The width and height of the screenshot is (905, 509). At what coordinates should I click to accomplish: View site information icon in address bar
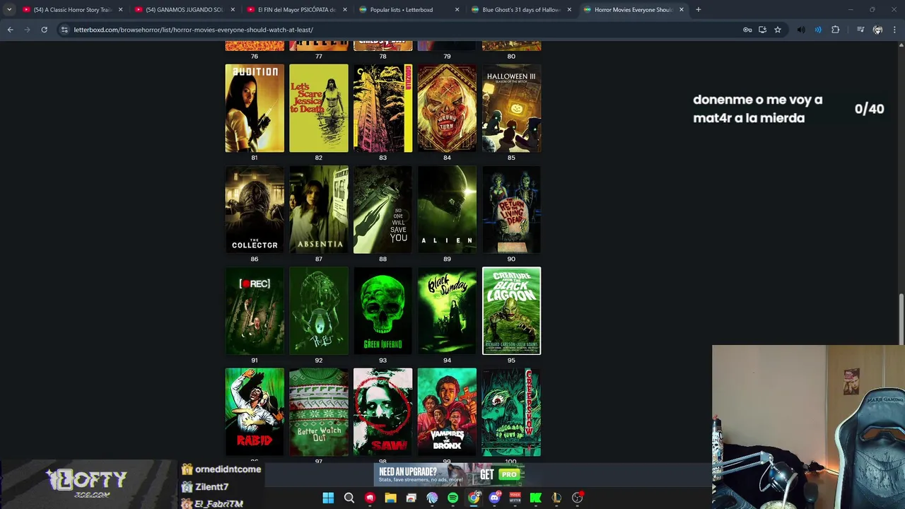point(64,30)
